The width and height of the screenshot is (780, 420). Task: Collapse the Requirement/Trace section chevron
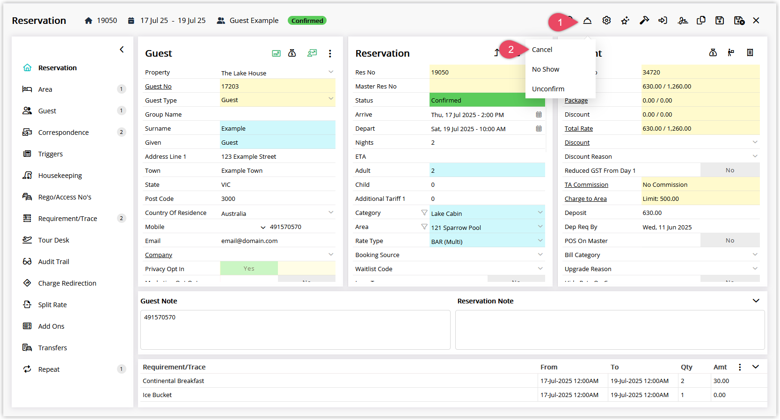[756, 367]
